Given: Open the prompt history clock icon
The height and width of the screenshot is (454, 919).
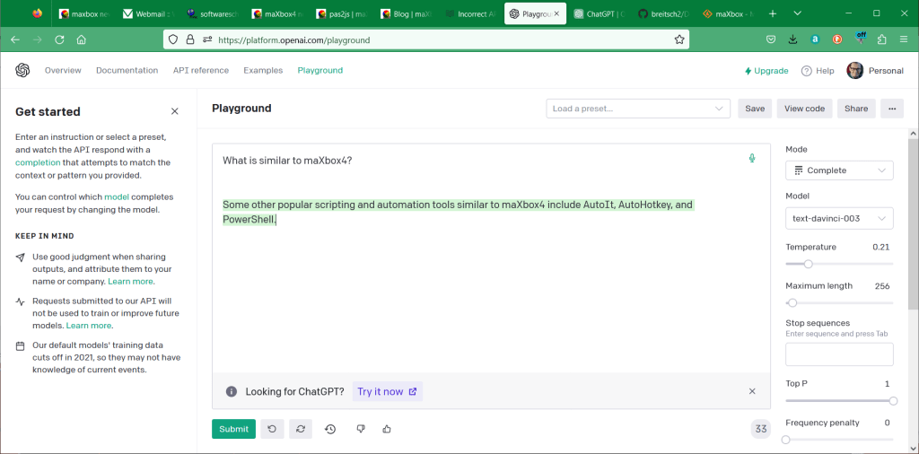Looking at the screenshot, I should pos(330,429).
